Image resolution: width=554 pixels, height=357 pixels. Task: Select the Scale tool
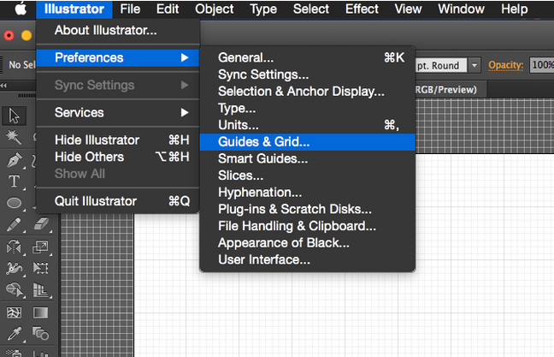point(41,247)
